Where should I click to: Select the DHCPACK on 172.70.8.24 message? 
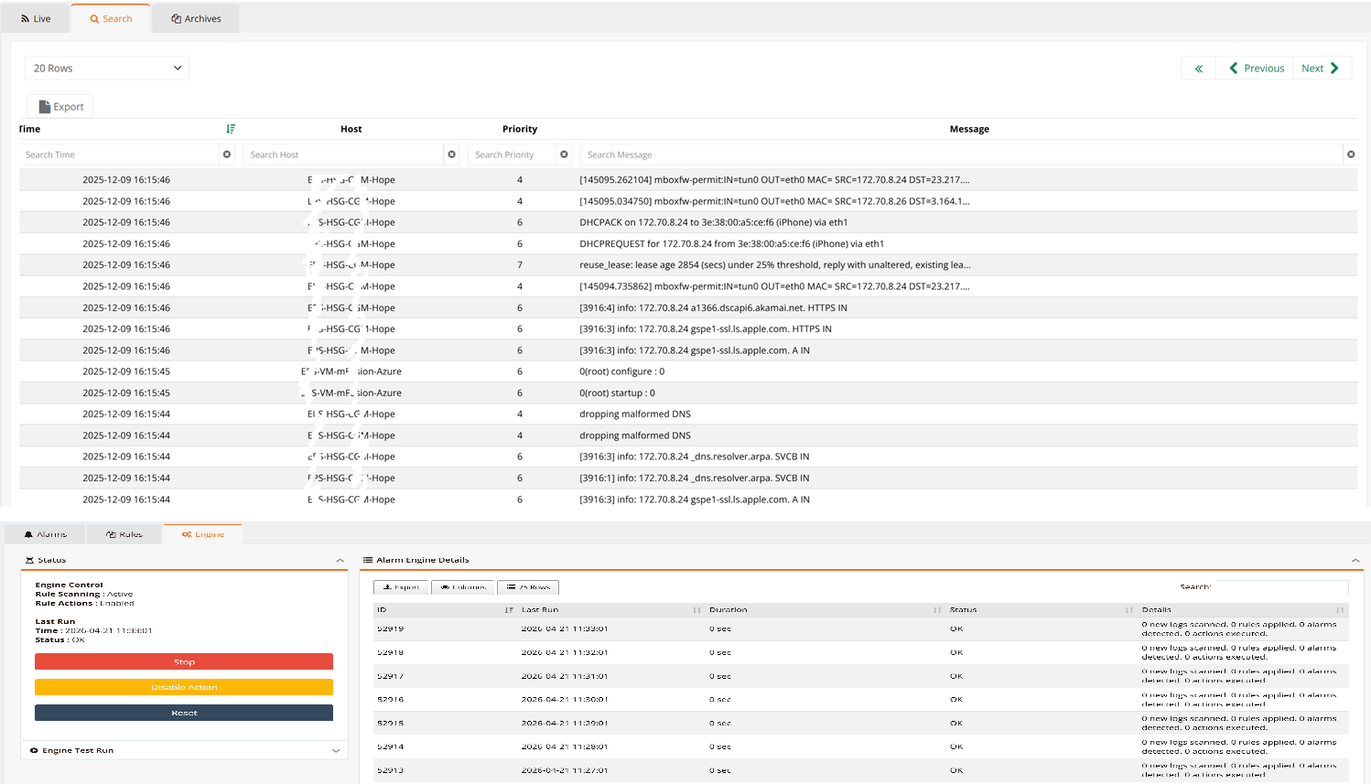[714, 222]
